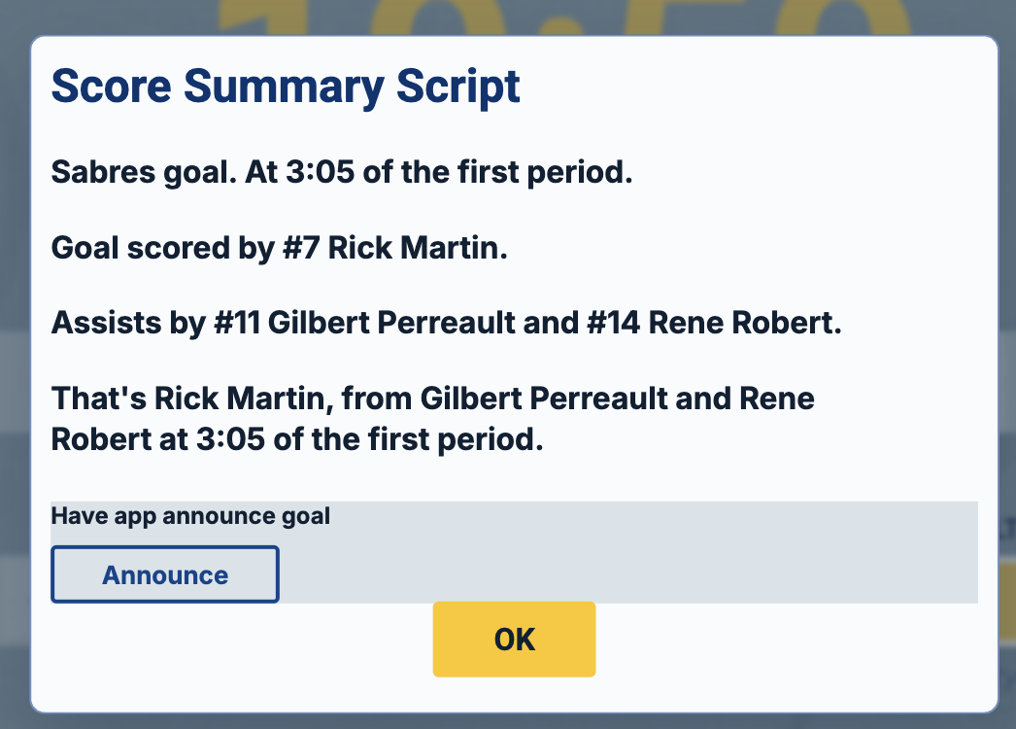Click 'Rene Robert' name in the summary paragraph
The image size is (1016, 729).
[778, 399]
